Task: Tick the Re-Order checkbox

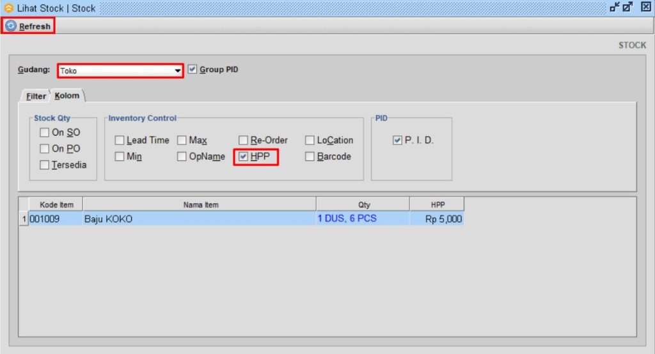Action: point(243,141)
